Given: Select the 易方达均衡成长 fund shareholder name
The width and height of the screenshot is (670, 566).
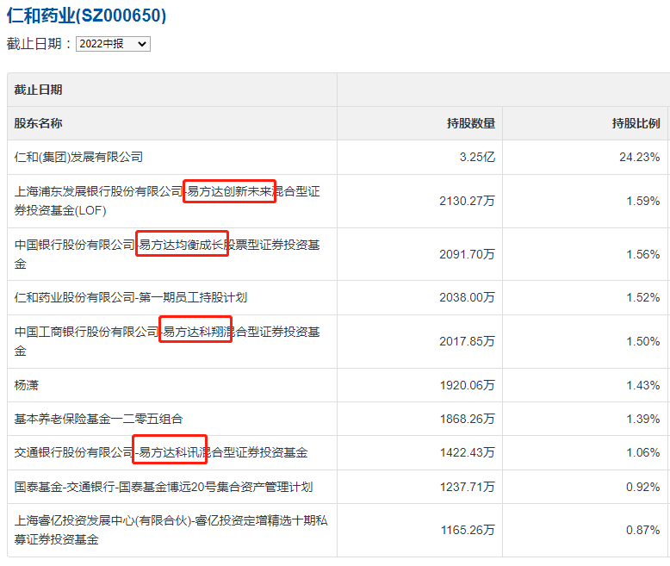Looking at the screenshot, I should pyautogui.click(x=167, y=254).
